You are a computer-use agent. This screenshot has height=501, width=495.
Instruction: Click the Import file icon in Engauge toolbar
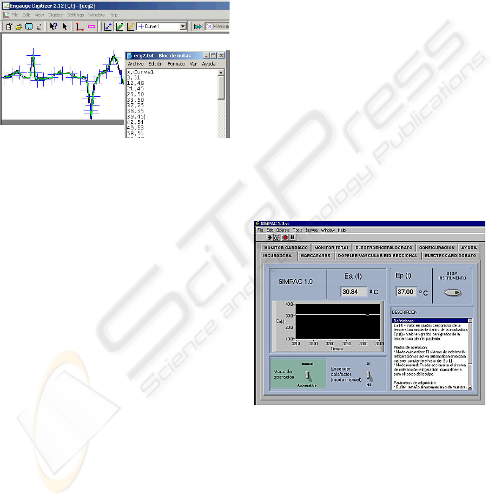[10, 26]
